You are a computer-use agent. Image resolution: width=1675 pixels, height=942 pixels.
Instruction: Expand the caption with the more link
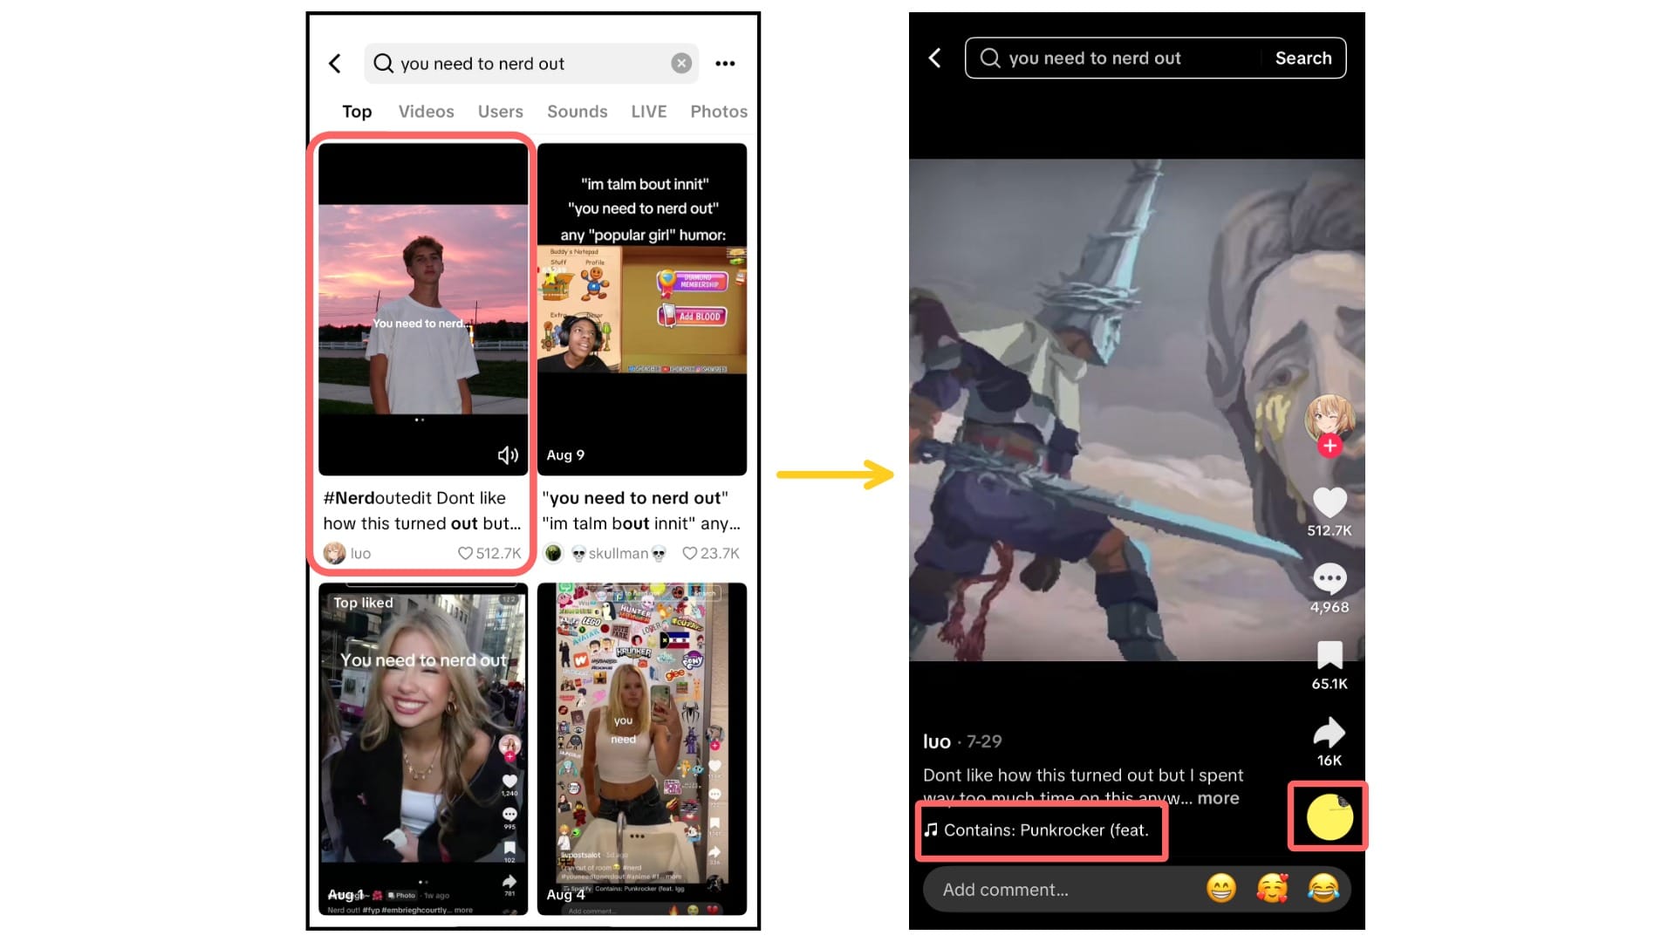pyautogui.click(x=1218, y=798)
